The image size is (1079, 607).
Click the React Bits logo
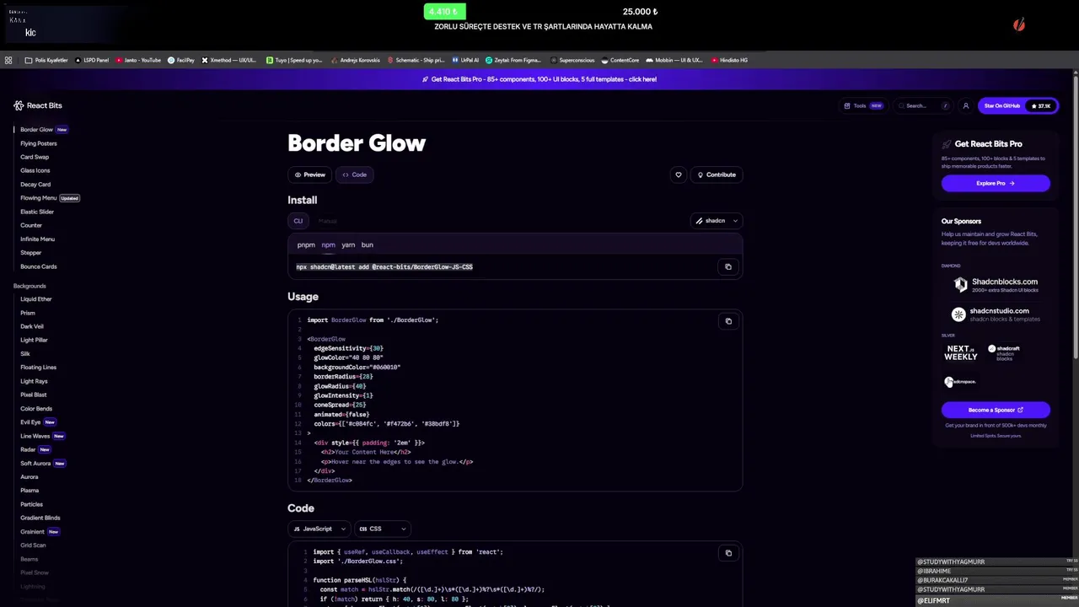tap(38, 105)
